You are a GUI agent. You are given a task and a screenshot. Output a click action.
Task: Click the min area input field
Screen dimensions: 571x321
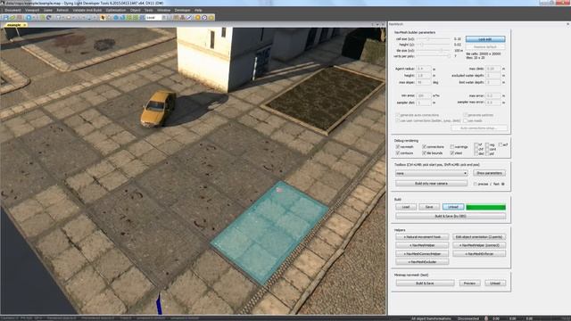tap(424, 95)
